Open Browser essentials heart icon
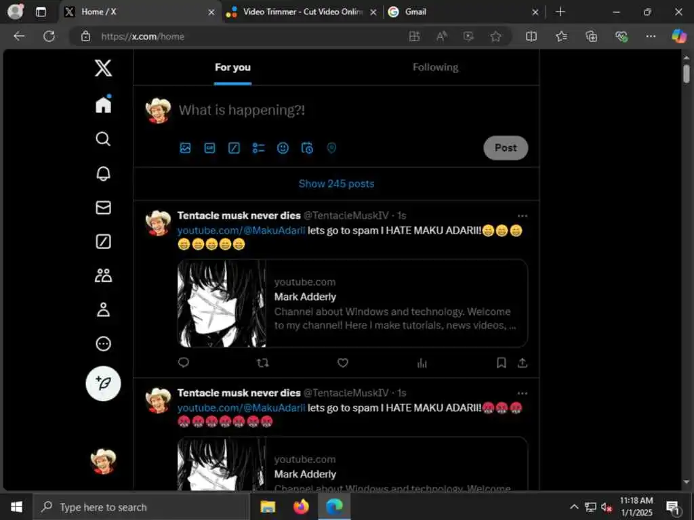 pos(621,37)
